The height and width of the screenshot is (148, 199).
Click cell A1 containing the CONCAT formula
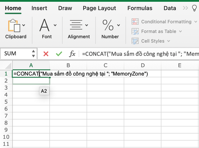click(x=31, y=74)
